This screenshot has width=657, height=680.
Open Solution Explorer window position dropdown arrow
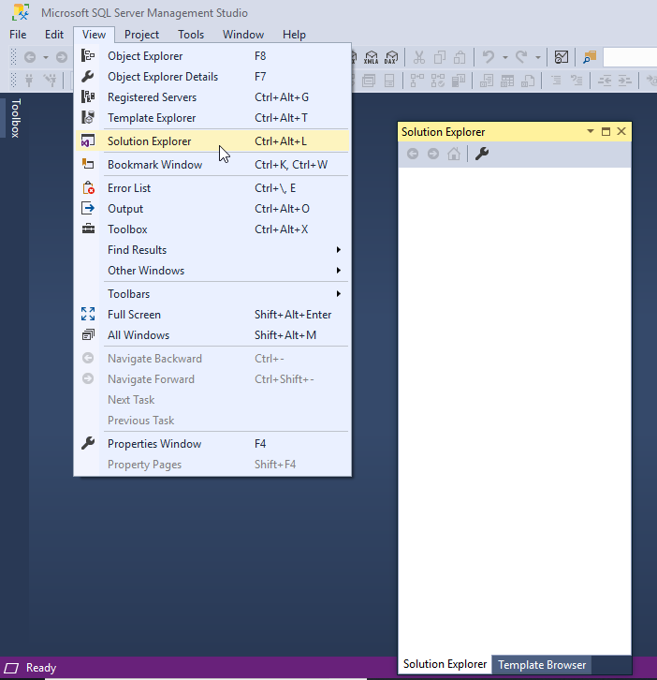(x=591, y=131)
